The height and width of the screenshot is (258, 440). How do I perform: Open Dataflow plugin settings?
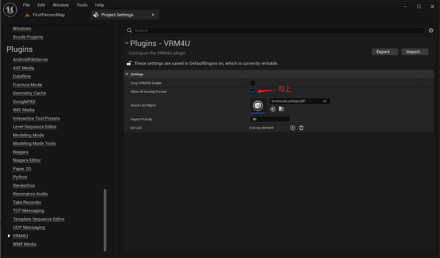click(x=22, y=76)
